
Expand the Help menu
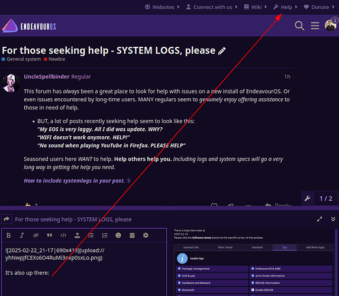pyautogui.click(x=285, y=7)
